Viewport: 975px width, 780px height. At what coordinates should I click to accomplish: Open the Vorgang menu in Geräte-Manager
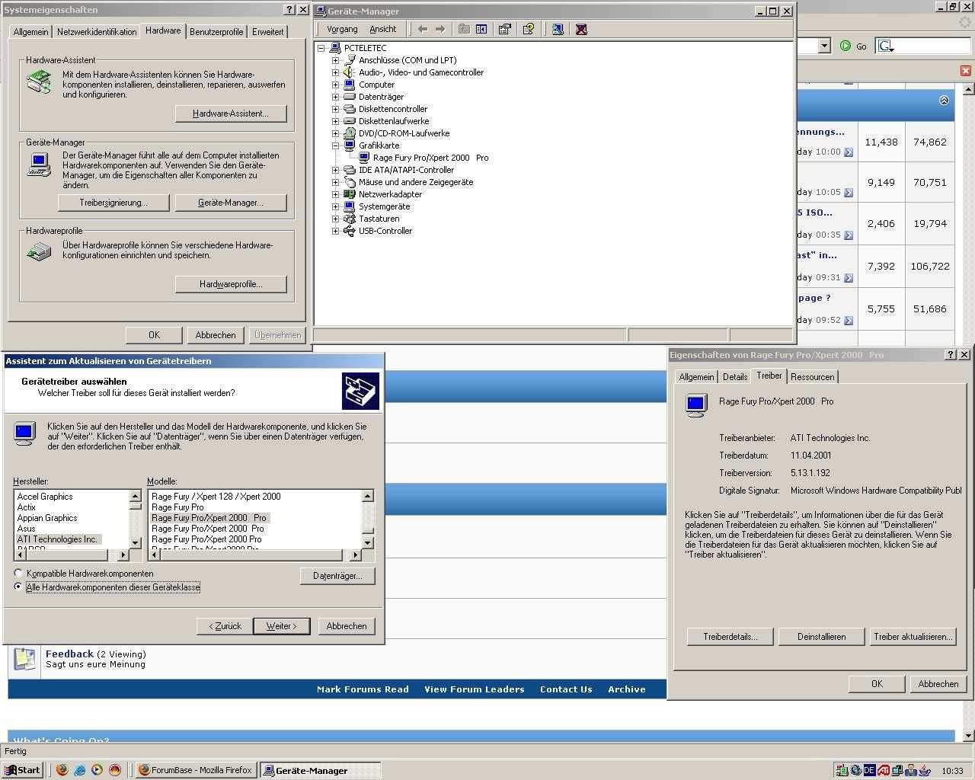[x=342, y=29]
